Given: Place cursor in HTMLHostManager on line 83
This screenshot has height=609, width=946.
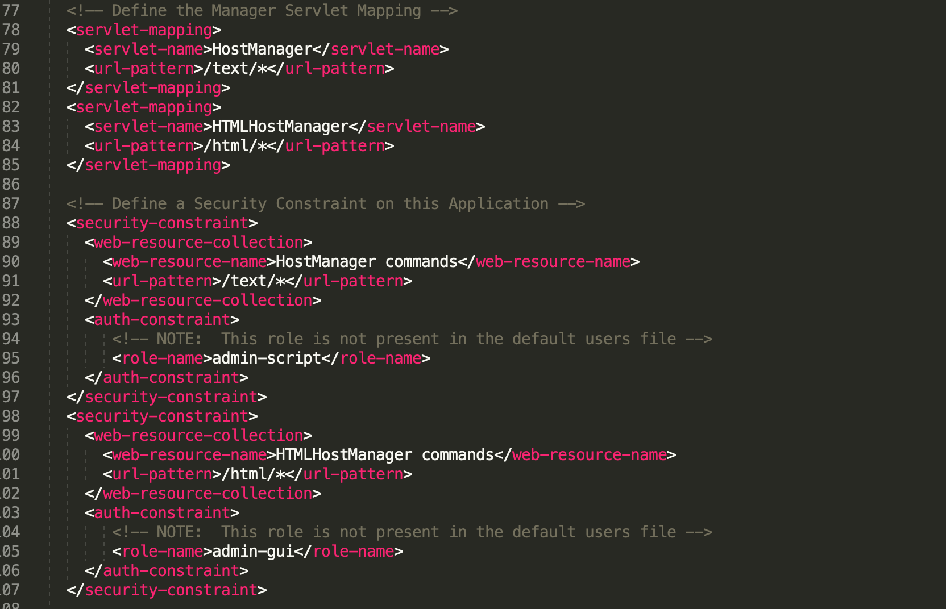Looking at the screenshot, I should click(x=280, y=127).
